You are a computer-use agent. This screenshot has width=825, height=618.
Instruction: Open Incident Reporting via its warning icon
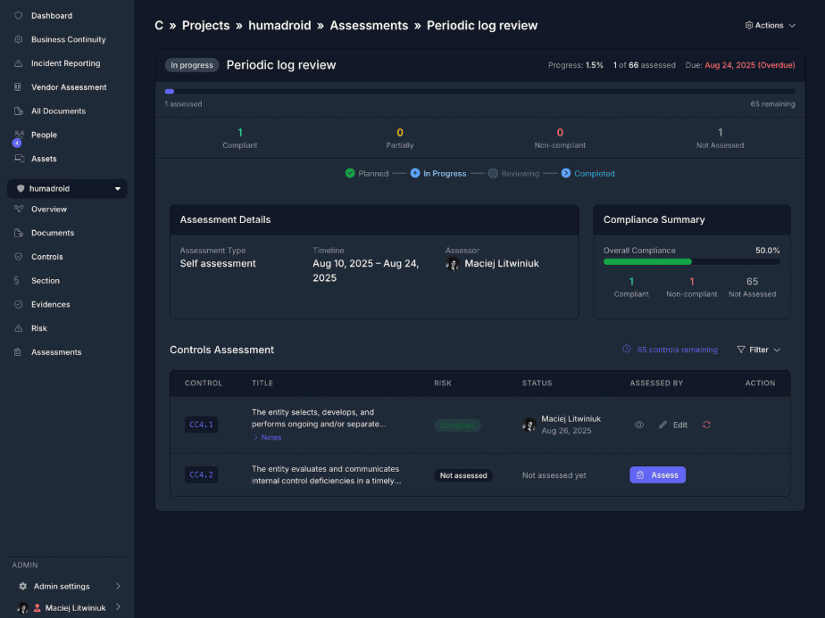[x=19, y=63]
